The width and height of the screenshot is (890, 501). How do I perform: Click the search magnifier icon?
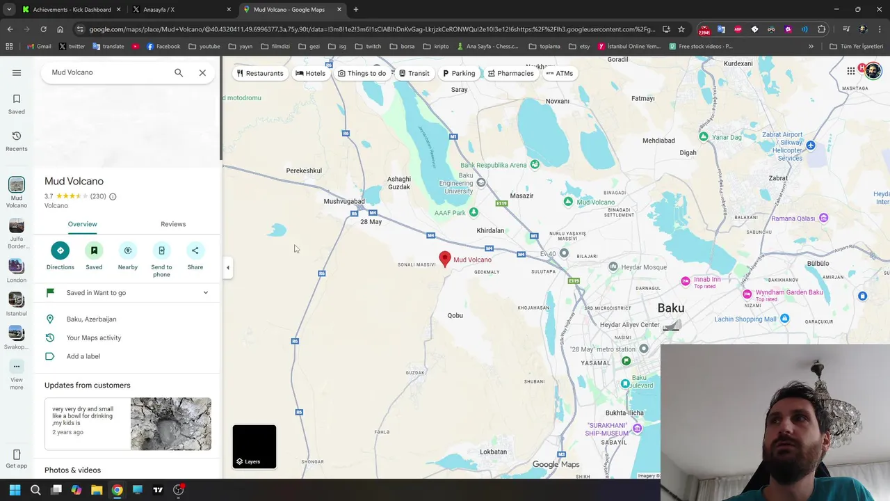(x=179, y=72)
